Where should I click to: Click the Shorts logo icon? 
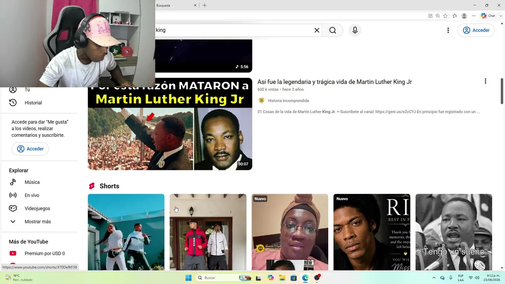(92, 186)
